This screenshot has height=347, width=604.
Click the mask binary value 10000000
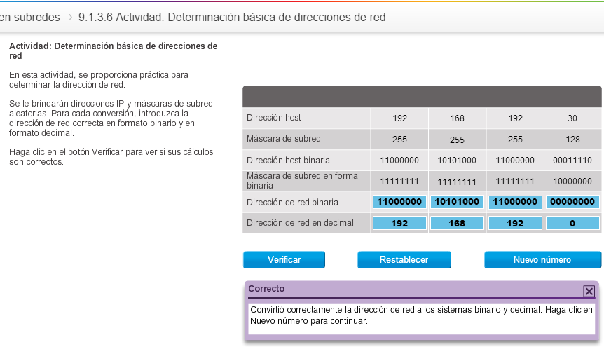[x=572, y=182]
